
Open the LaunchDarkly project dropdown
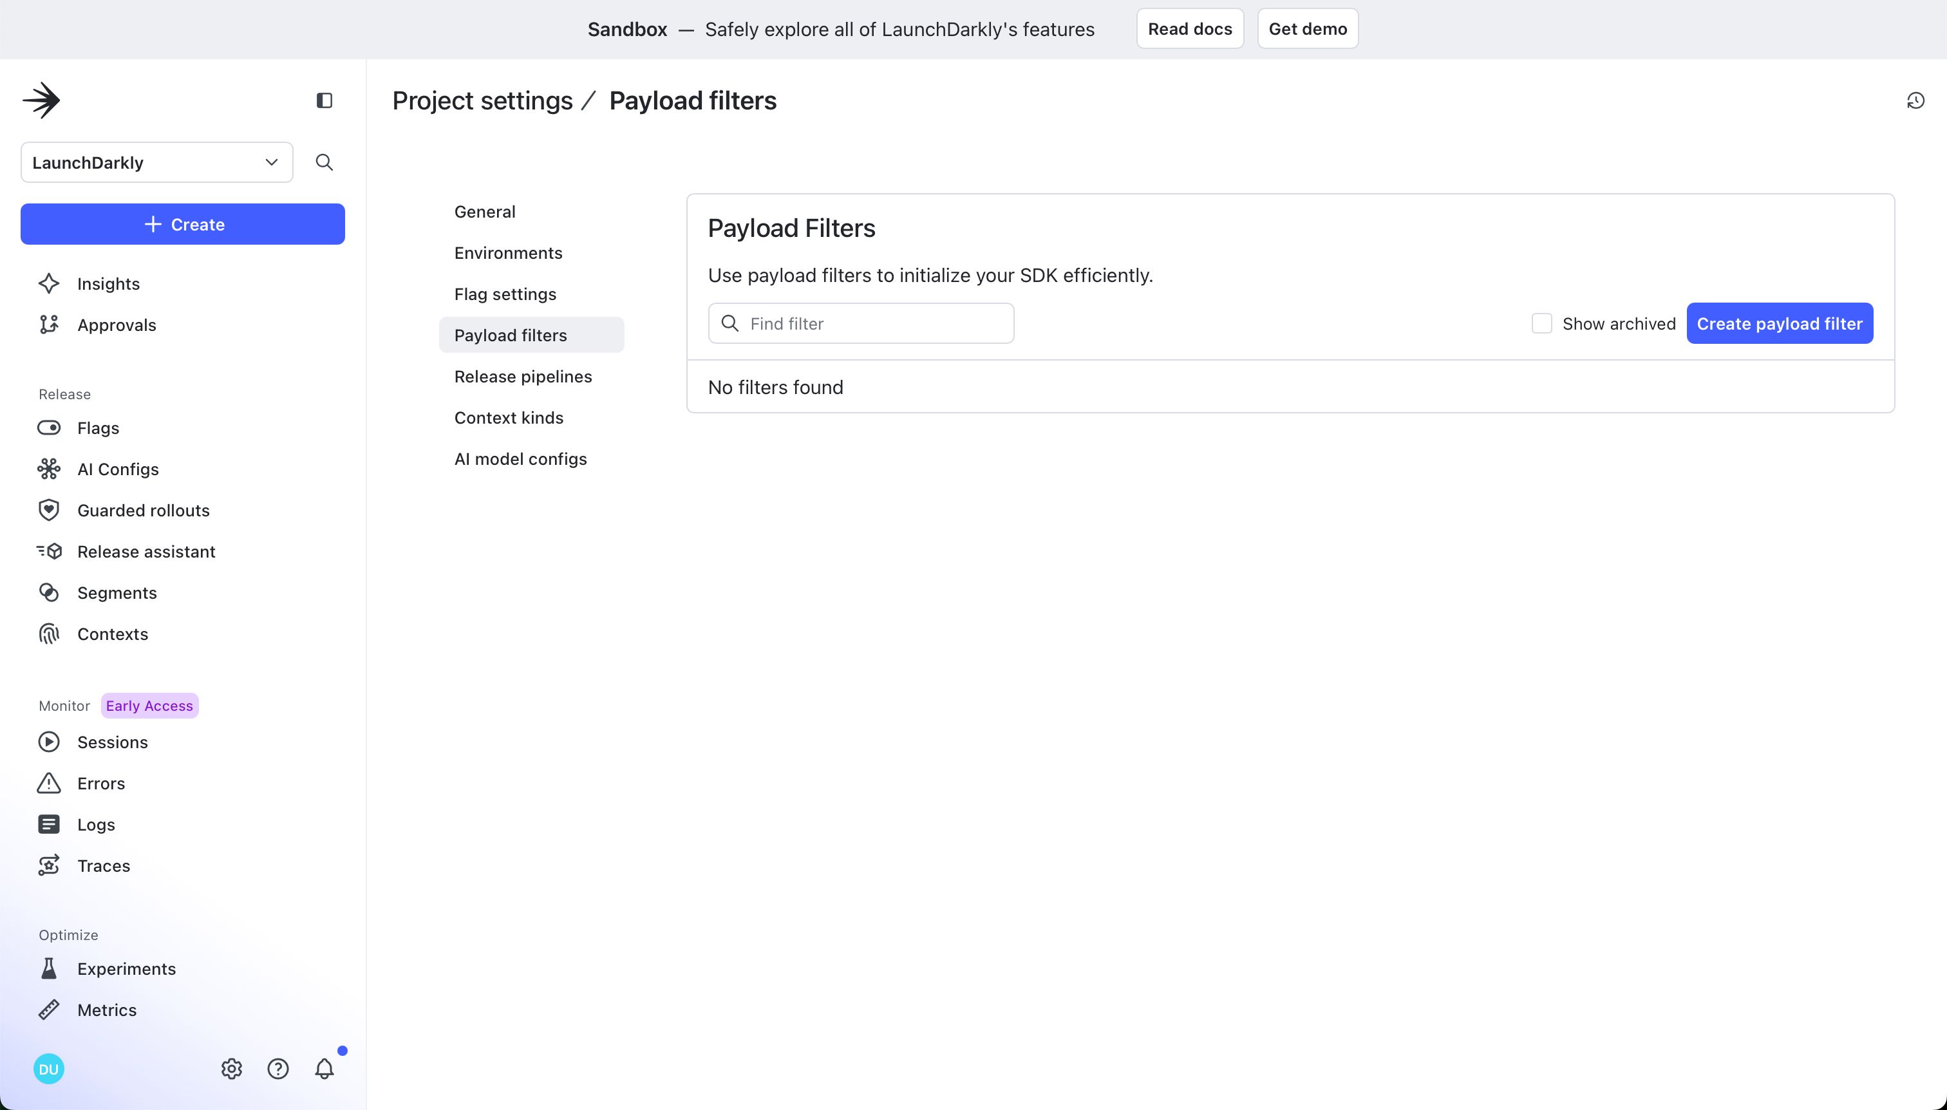tap(157, 162)
